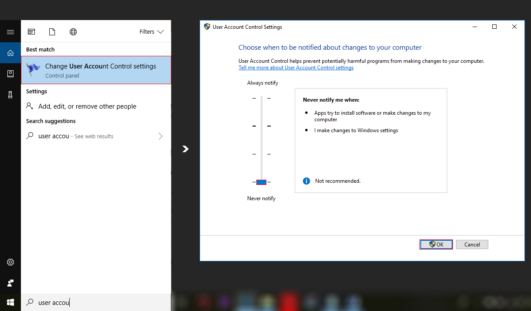Close the User Account Control Settings window
The width and height of the screenshot is (531, 311).
[514, 27]
